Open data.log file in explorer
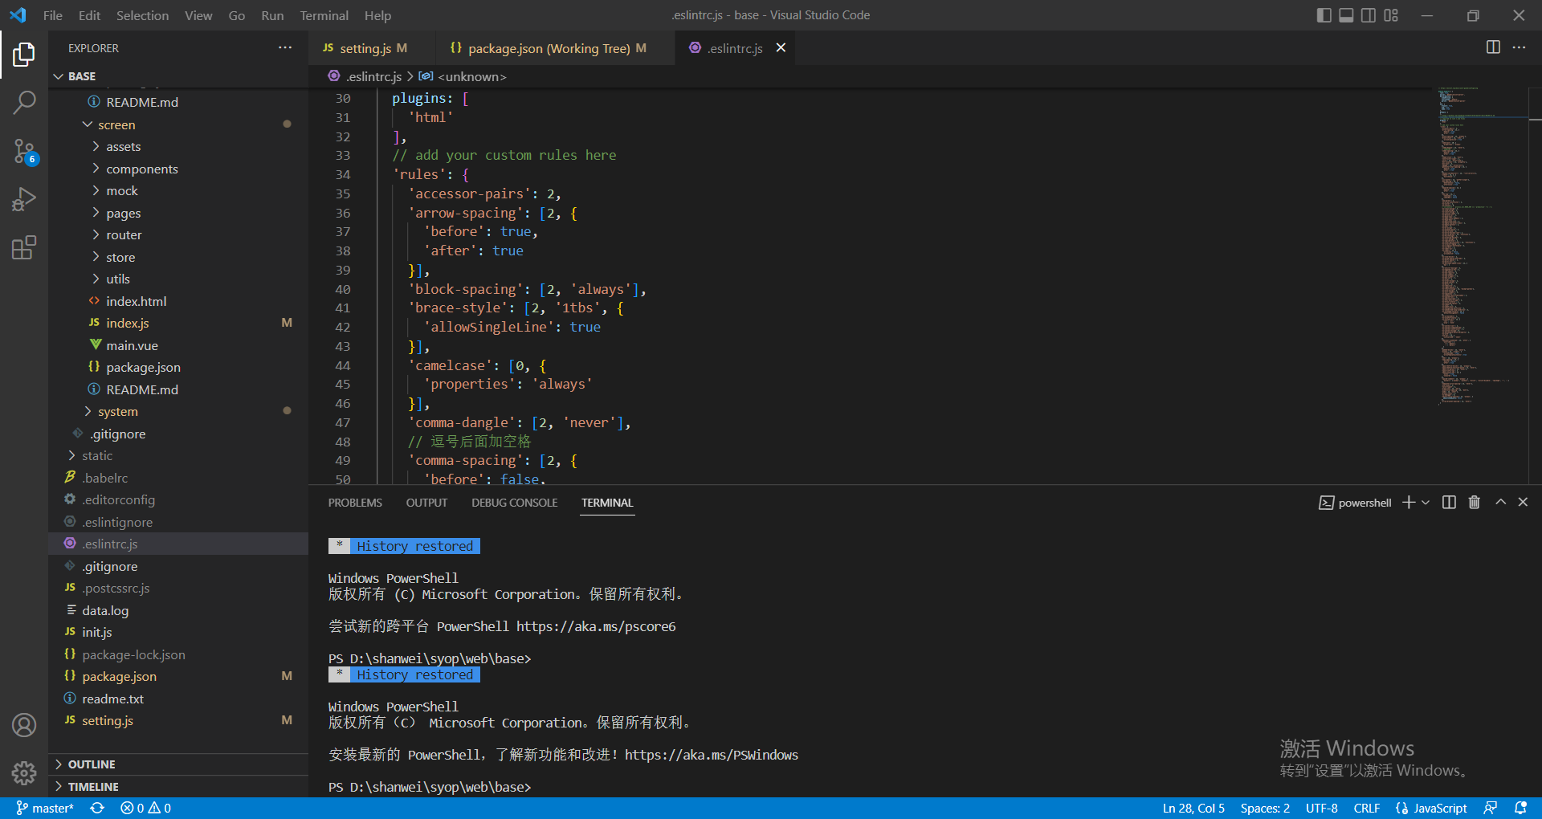Screen dimensions: 1542x819 (x=178, y=610)
